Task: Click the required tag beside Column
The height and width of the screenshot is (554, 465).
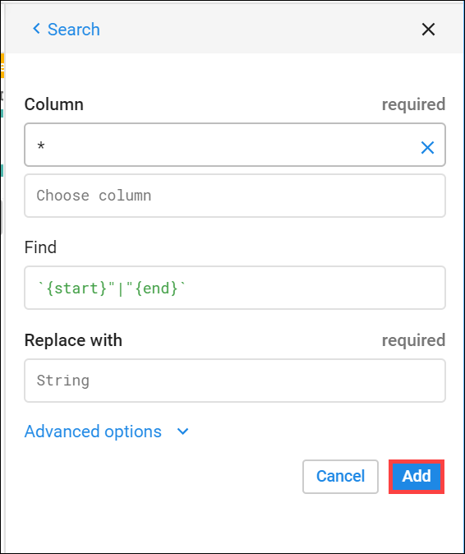Action: (413, 104)
